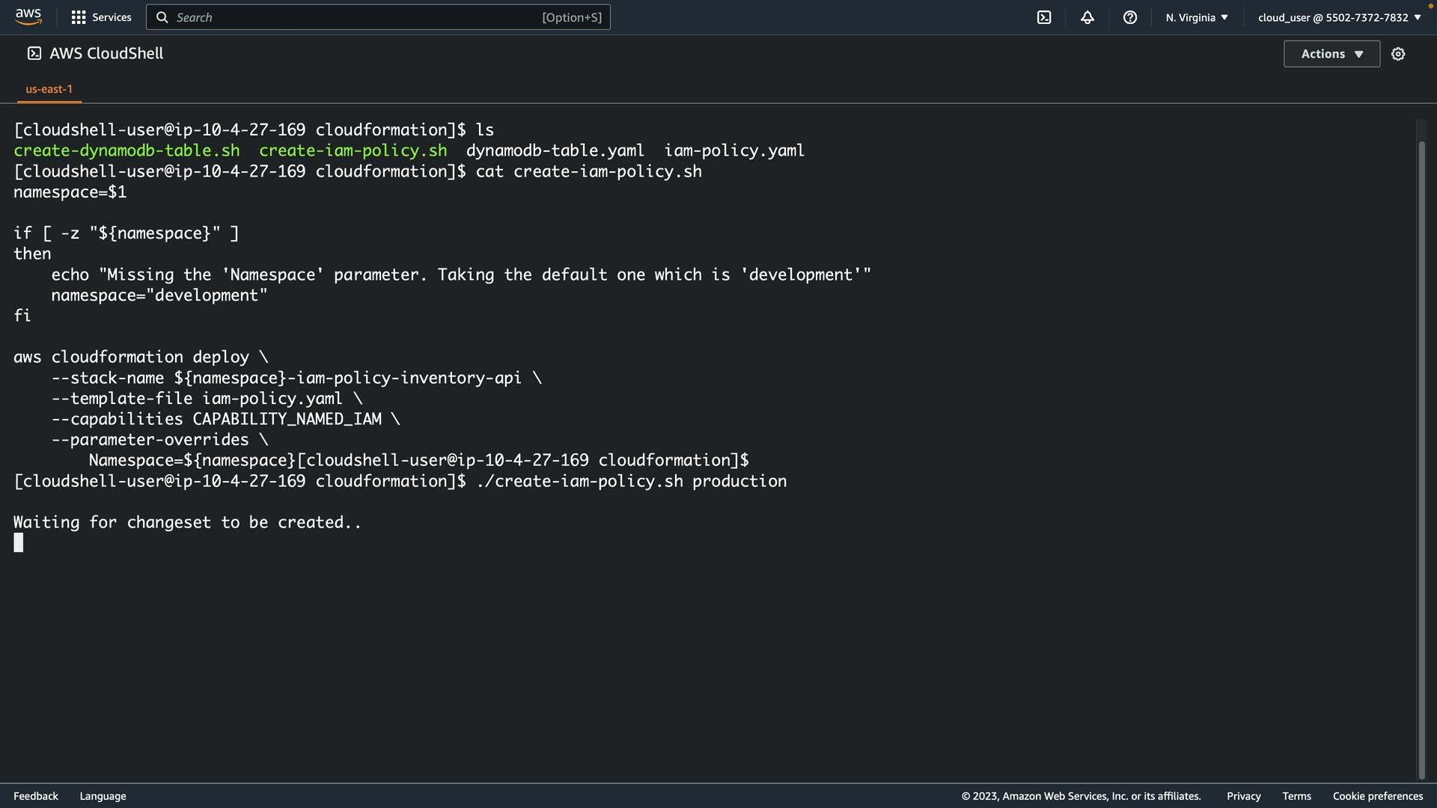
Task: Click the Services menu label
Action: pos(112,17)
